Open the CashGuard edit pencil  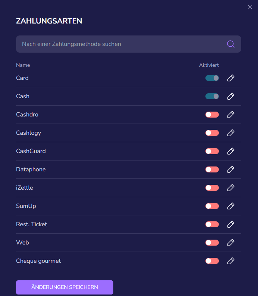point(231,151)
